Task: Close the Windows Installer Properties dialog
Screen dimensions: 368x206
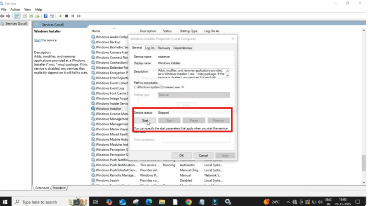Action: click(x=233, y=39)
